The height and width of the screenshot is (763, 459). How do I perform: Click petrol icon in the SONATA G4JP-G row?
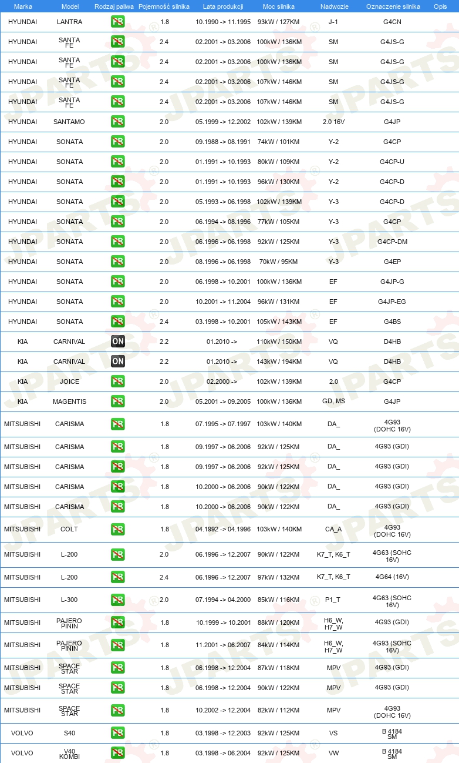(x=117, y=282)
